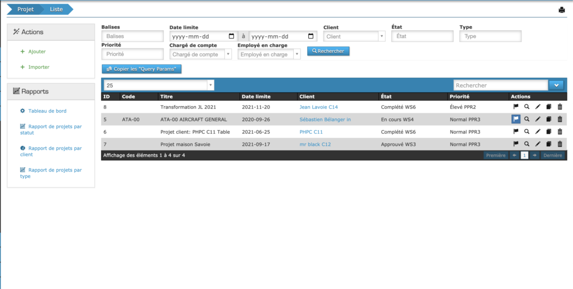This screenshot has height=289, width=573.
Task: Click the Liste breadcrumb tab
Action: (x=57, y=10)
